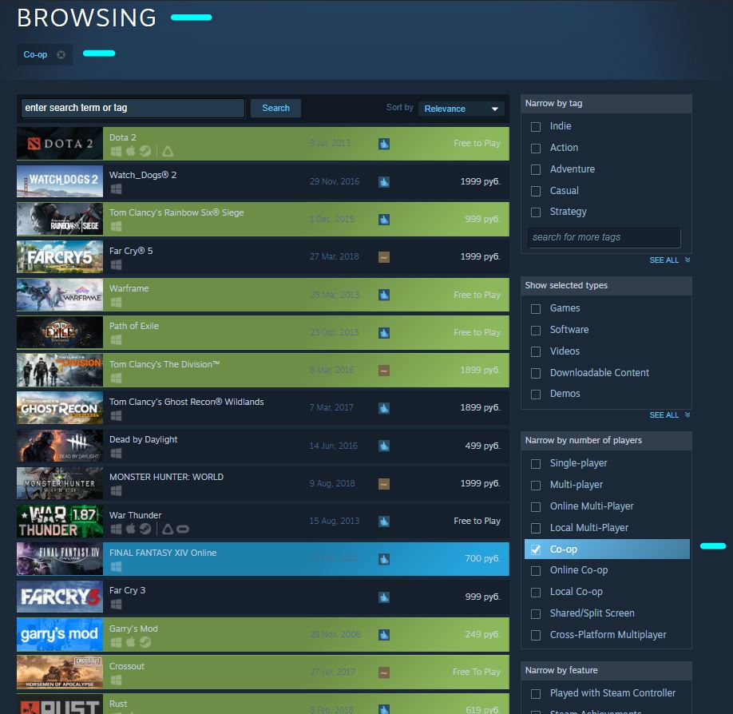
Task: Click the Dead by Daylight thumbnail
Action: tap(60, 446)
